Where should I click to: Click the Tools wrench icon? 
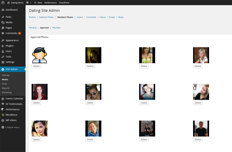(x=3, y=57)
